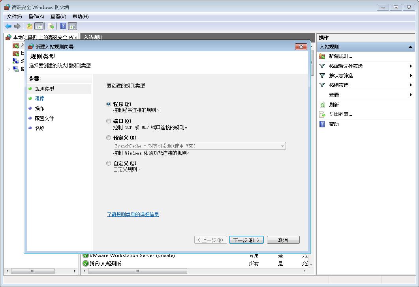The image size is (419, 287).
Task: Toggle the show/hide action pane toolbar icon
Action: (x=73, y=26)
